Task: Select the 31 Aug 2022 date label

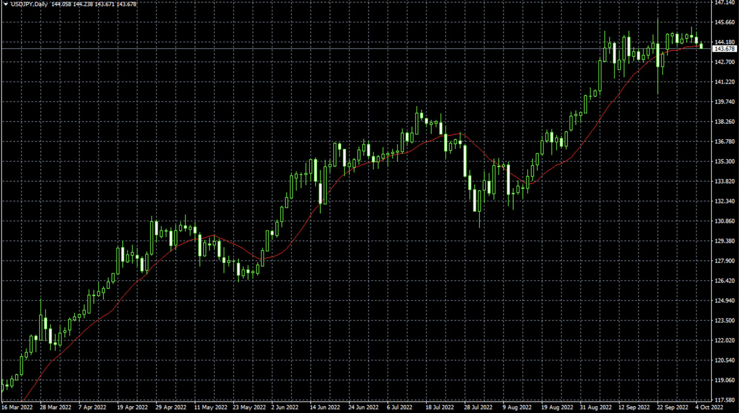Action: (595, 407)
